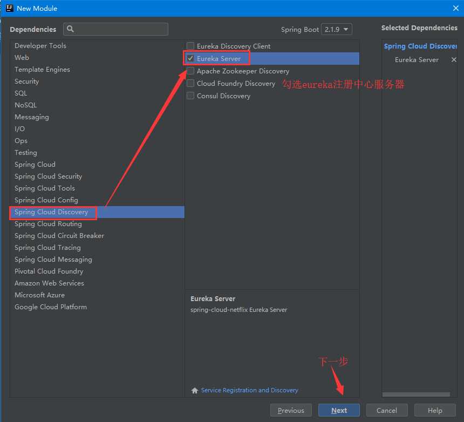Select the Testing category

pyautogui.click(x=97, y=152)
